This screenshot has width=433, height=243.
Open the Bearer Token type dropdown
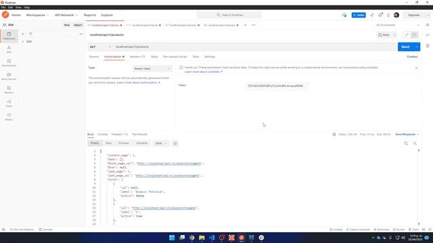(152, 69)
